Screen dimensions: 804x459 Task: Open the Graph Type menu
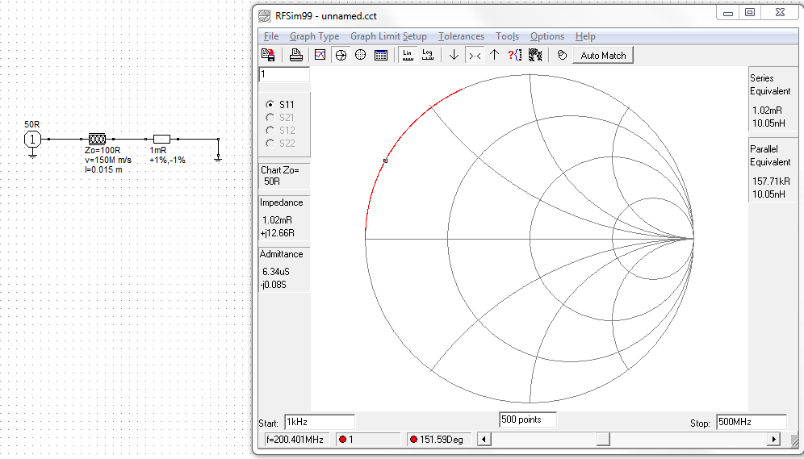point(314,36)
